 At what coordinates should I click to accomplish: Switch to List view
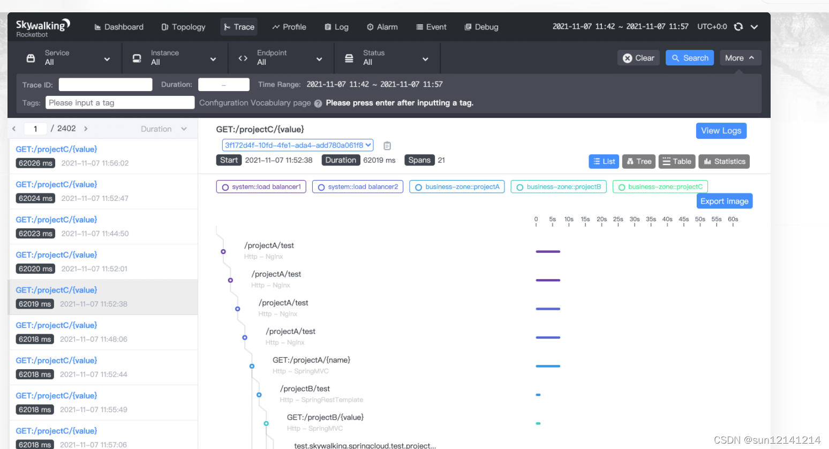coord(604,161)
